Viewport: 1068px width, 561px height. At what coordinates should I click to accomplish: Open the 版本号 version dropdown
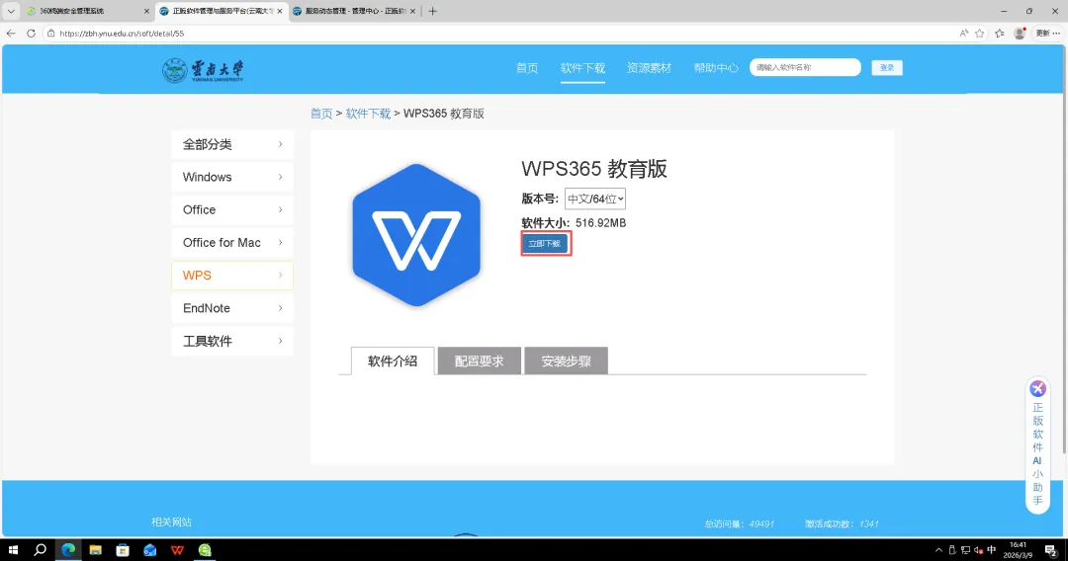pos(594,199)
